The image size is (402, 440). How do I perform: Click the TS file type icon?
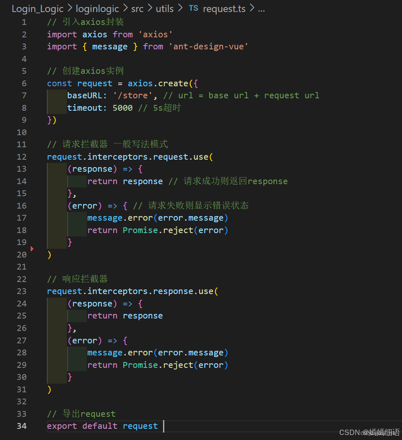click(x=193, y=8)
